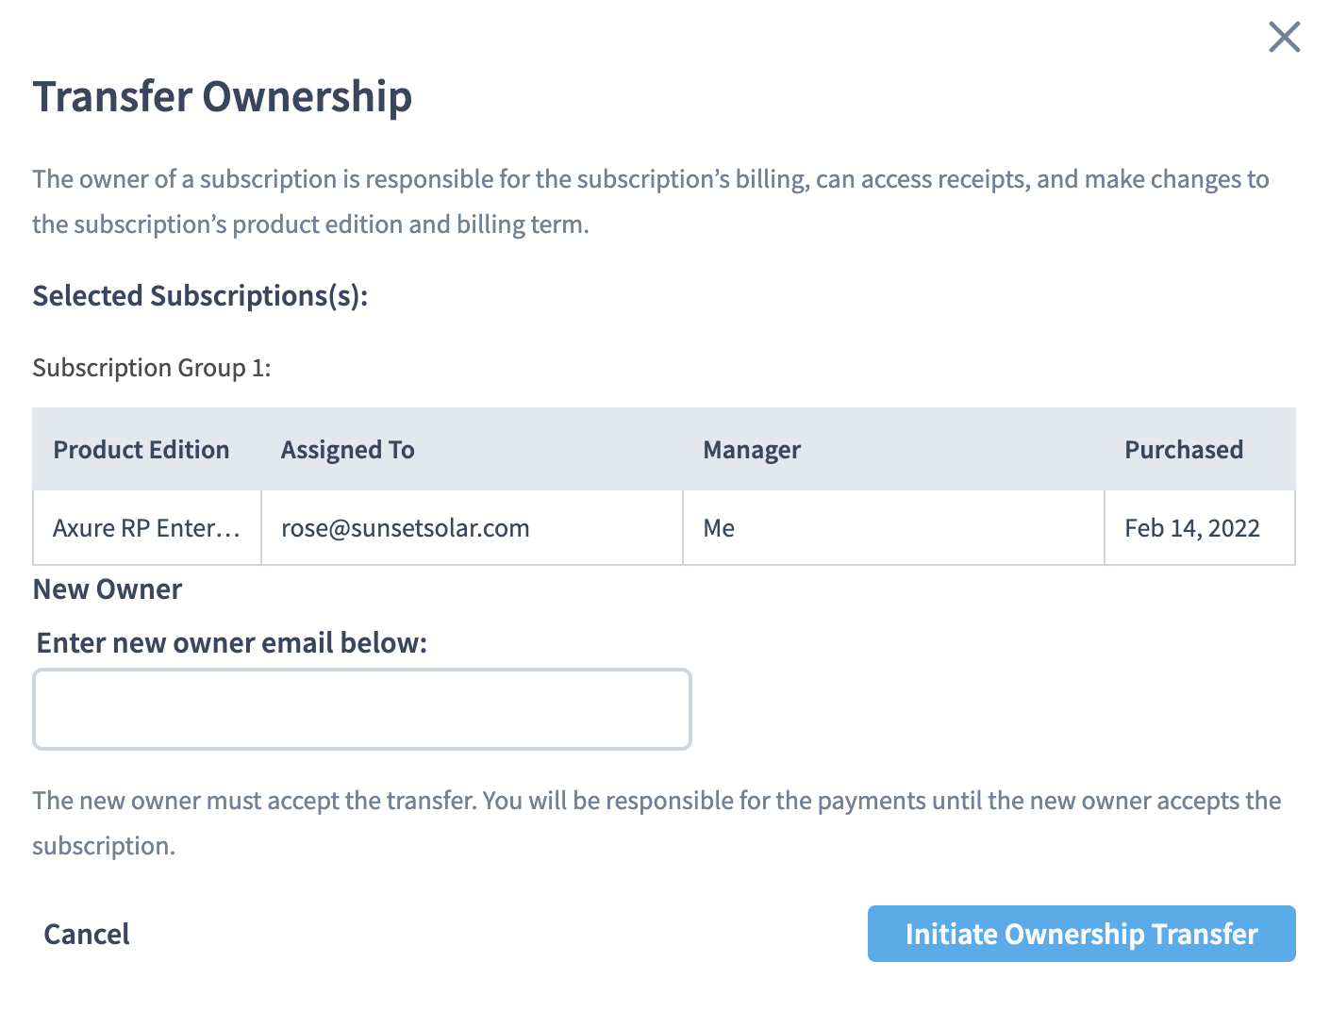Select the Manager column header
Screen dimensions: 1330x1011
coord(752,450)
